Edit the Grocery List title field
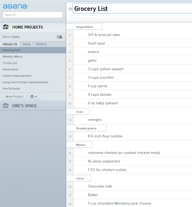 132,8
